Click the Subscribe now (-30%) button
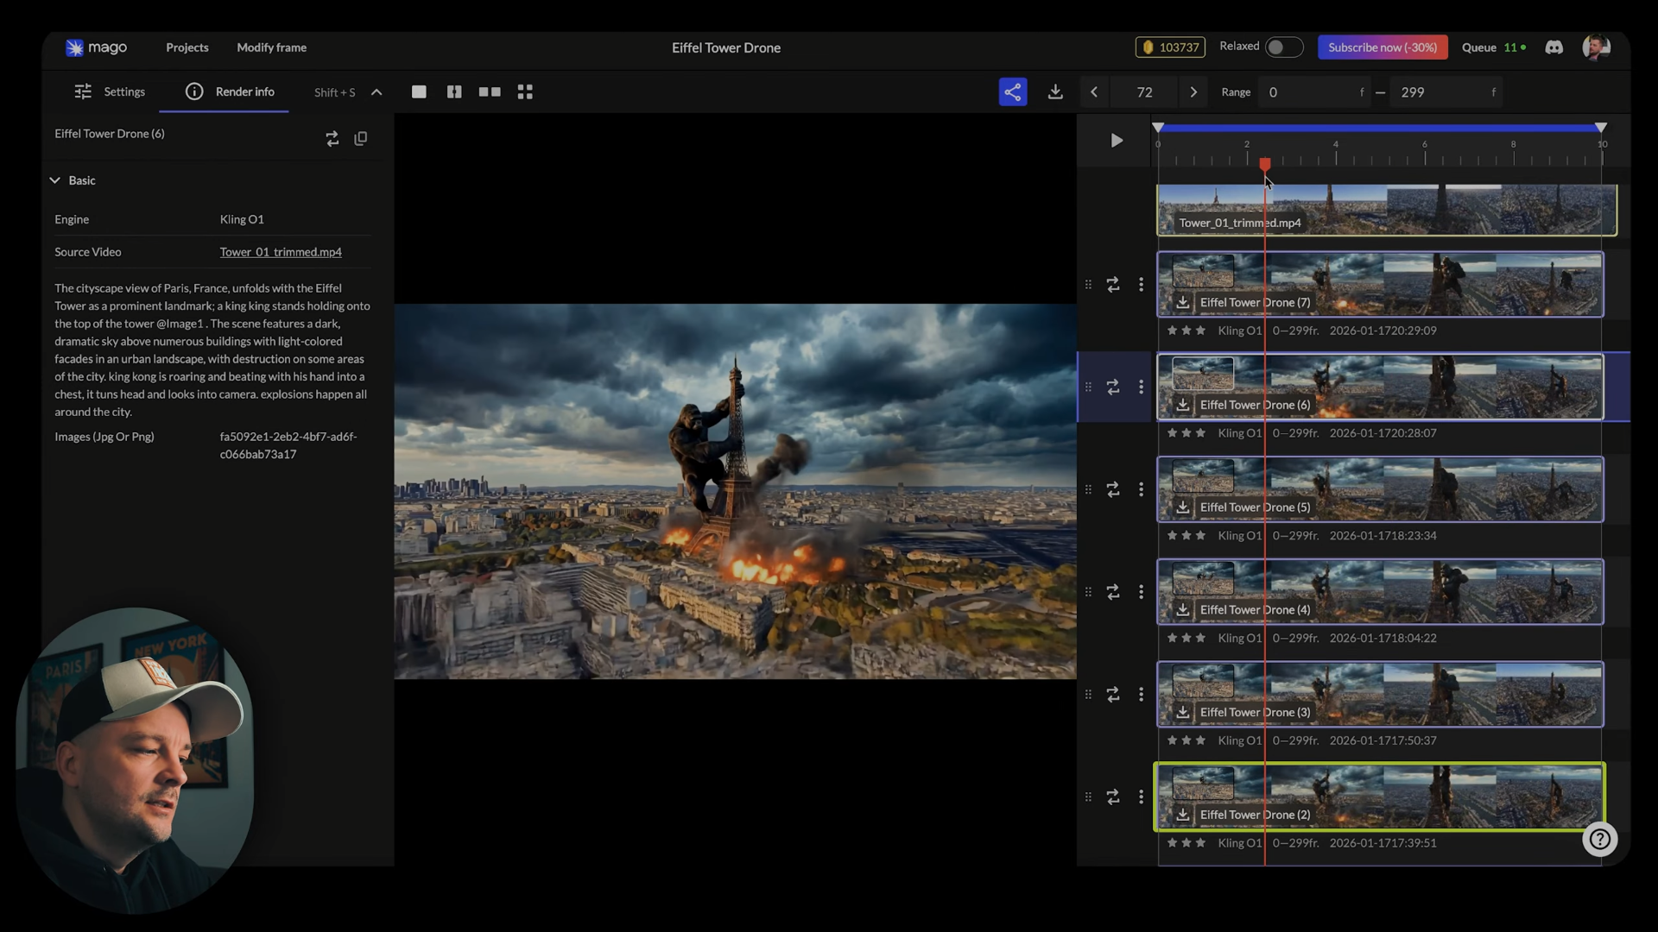This screenshot has width=1658, height=932. point(1383,47)
